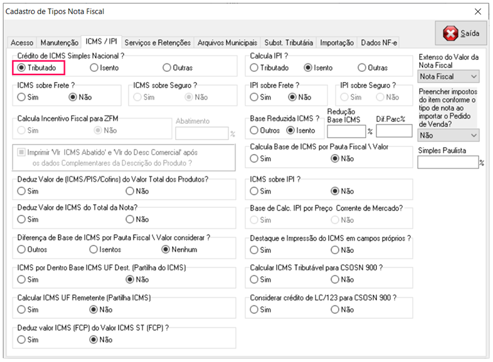Go to the Subst. Tributária tab
The image size is (493, 362).
(288, 43)
